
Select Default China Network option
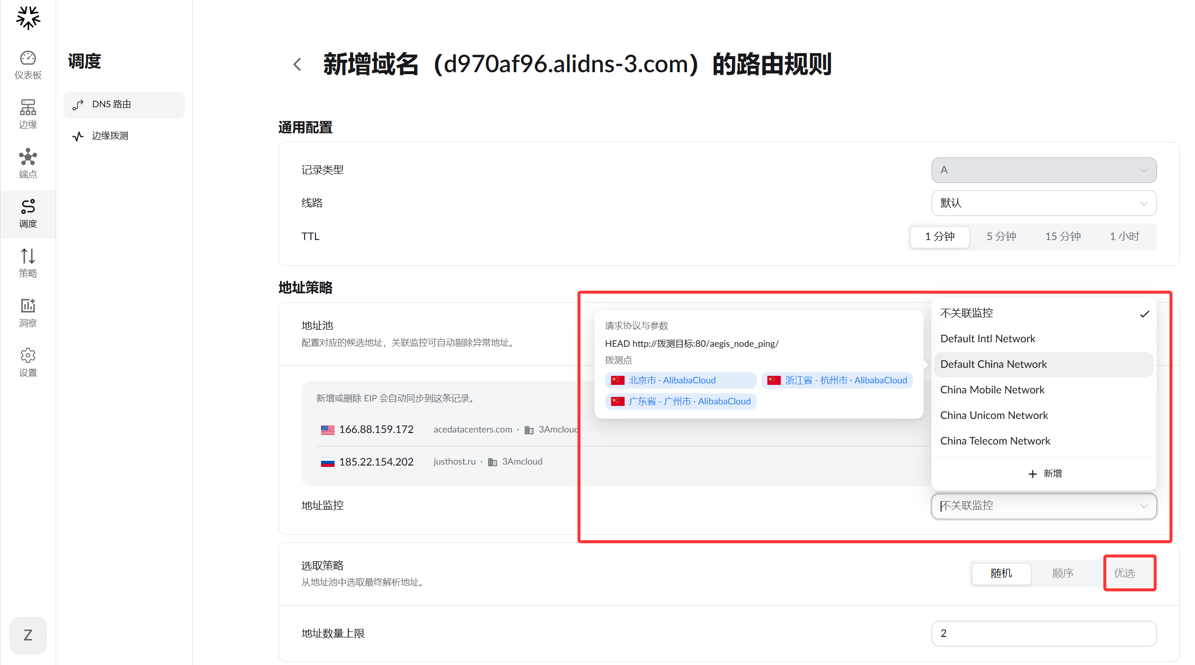1044,364
